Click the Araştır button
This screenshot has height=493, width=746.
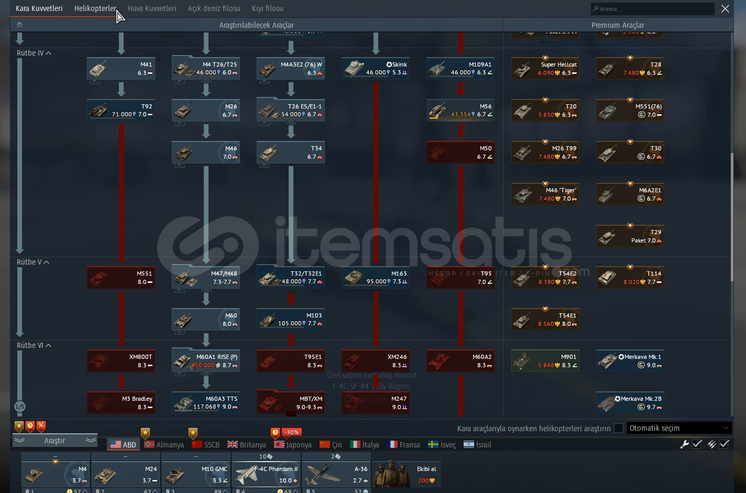pos(55,441)
